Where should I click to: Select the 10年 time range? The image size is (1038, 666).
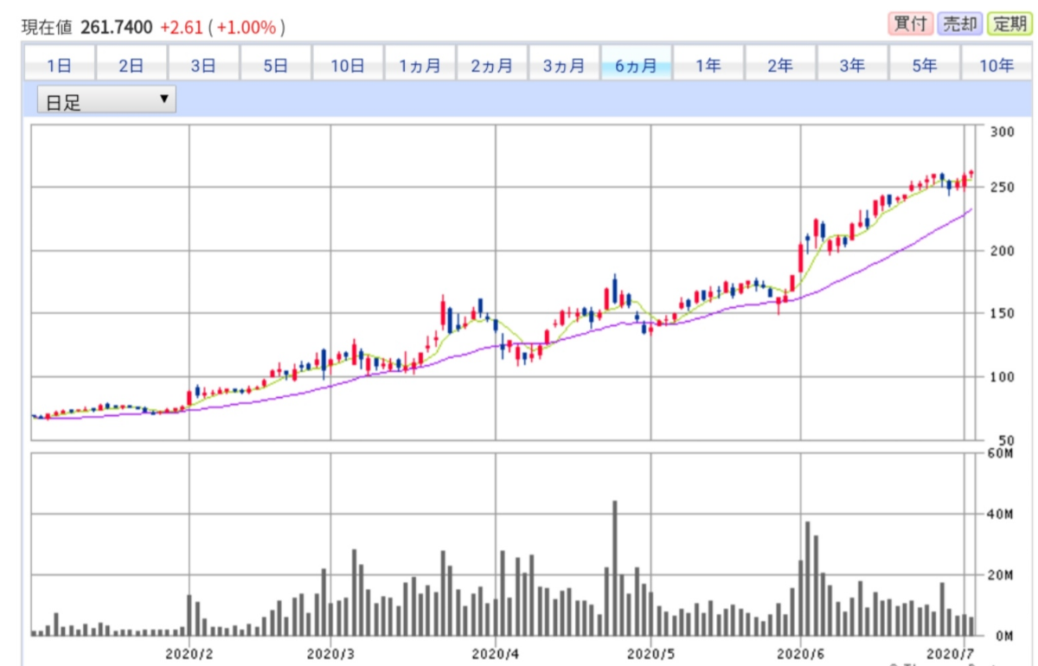pos(996,66)
